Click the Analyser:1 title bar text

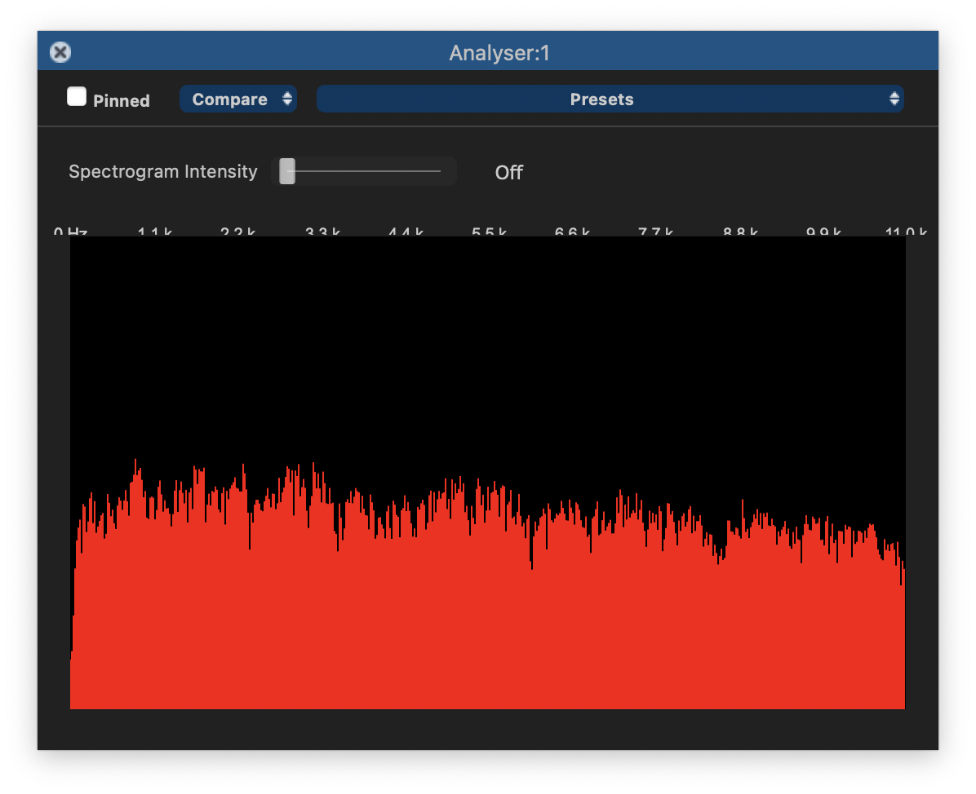point(499,54)
